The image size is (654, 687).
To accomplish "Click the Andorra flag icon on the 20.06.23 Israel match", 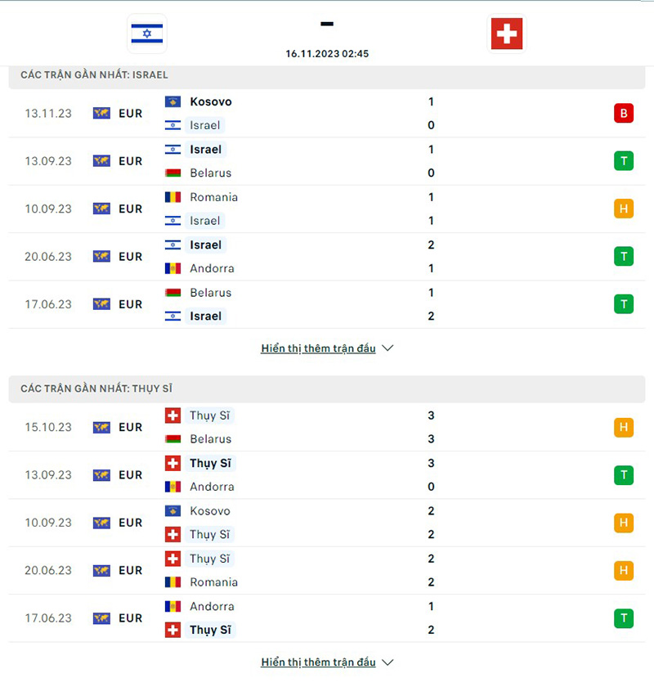I will click(172, 268).
